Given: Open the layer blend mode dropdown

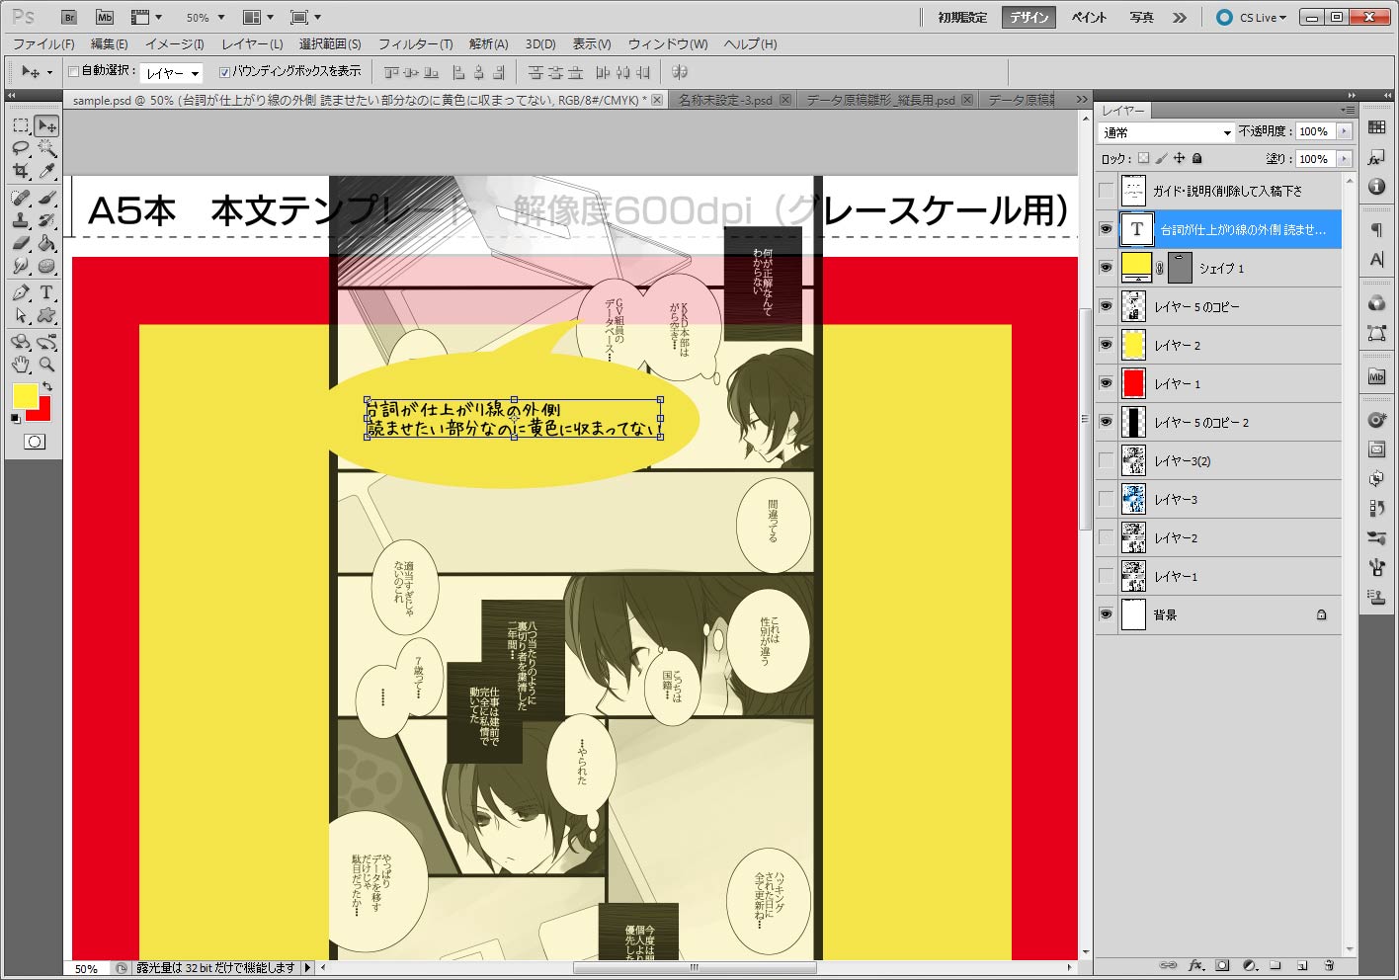Looking at the screenshot, I should (1166, 132).
